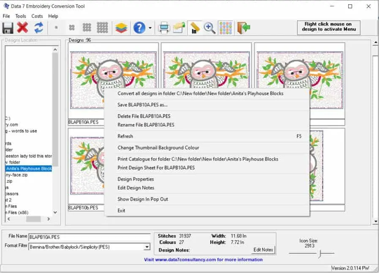Click the printer icon in the toolbar

click(164, 27)
